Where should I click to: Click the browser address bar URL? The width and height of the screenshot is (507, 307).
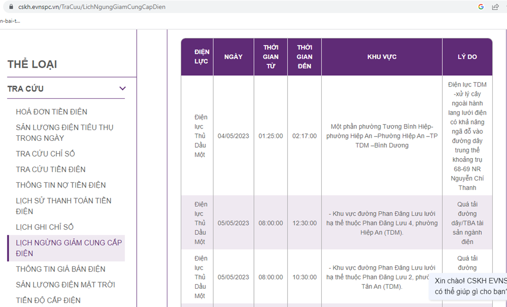[92, 7]
